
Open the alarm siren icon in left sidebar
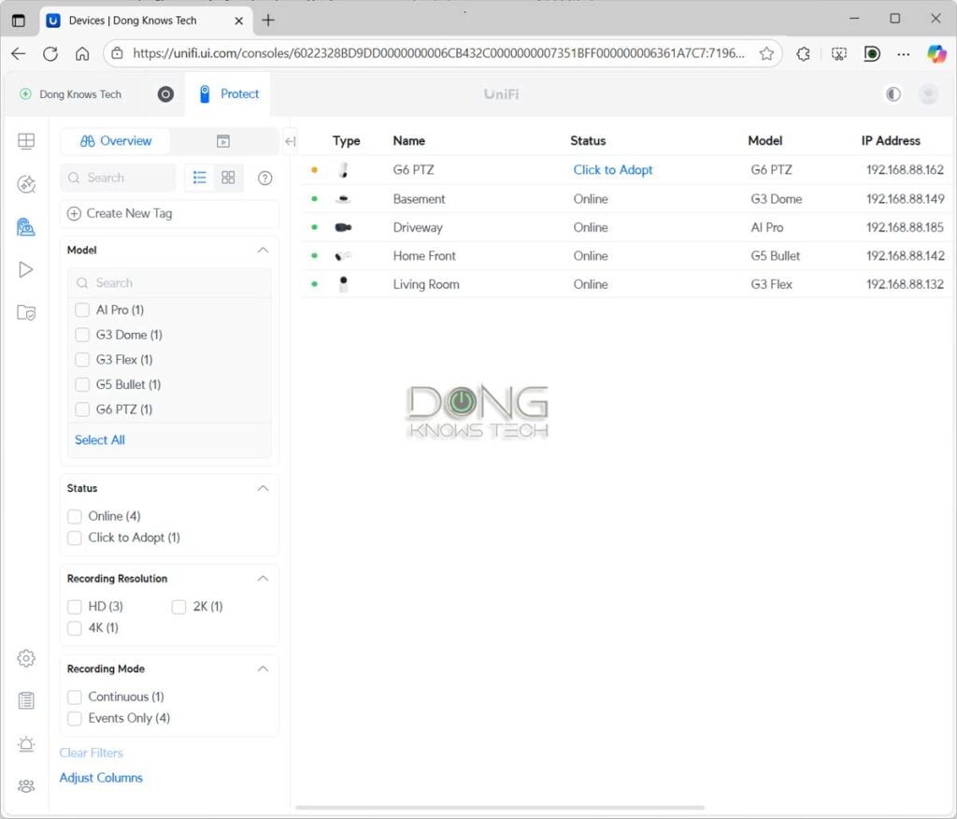26,744
